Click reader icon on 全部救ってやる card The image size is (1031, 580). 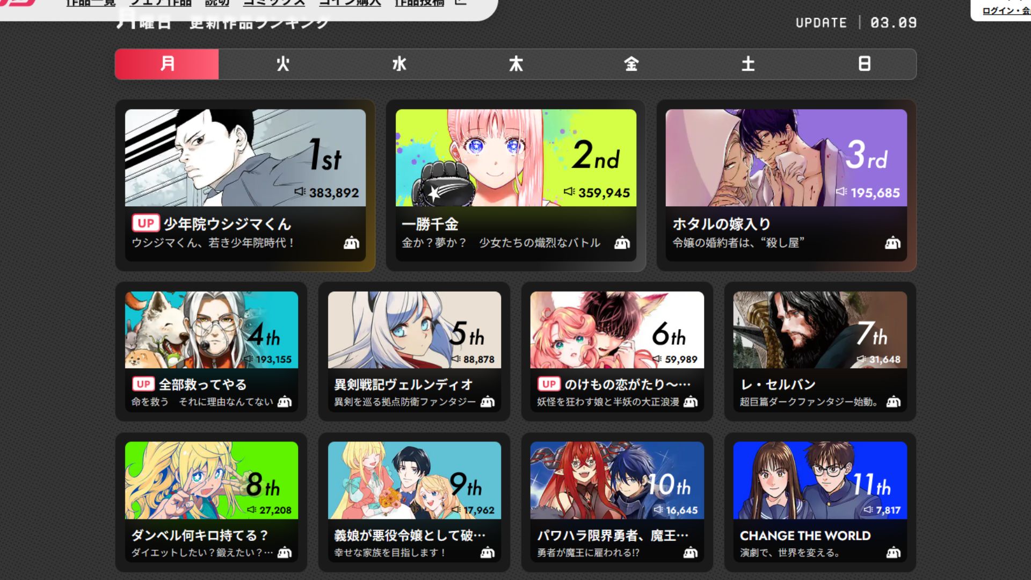coord(285,402)
